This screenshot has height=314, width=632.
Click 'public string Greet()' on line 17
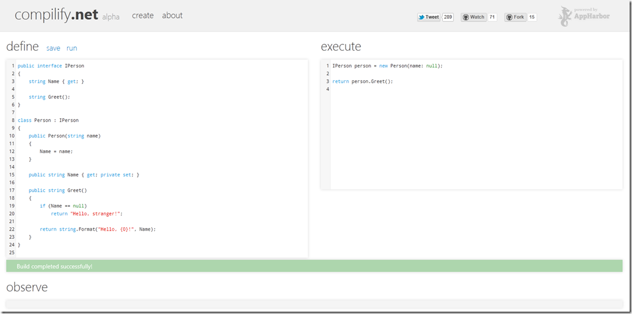[58, 190]
